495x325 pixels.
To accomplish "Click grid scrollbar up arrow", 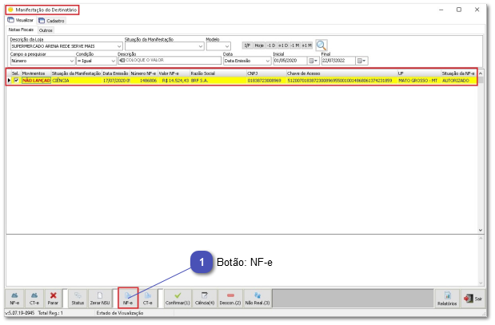I will pyautogui.click(x=481, y=73).
